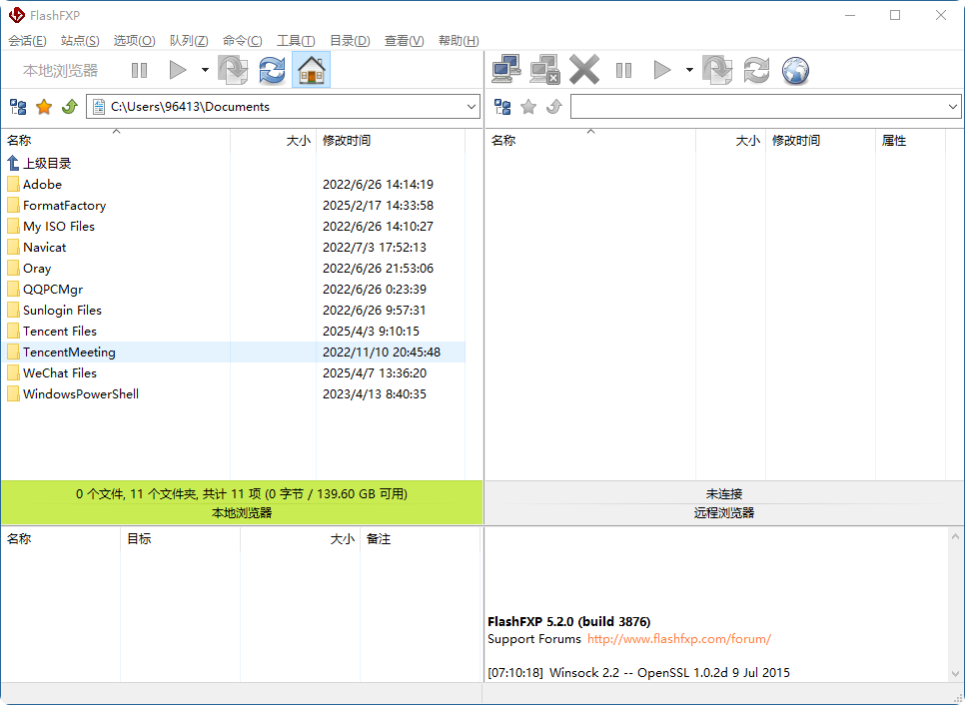965x705 pixels.
Task: Refresh the local browser listing
Action: [x=272, y=70]
